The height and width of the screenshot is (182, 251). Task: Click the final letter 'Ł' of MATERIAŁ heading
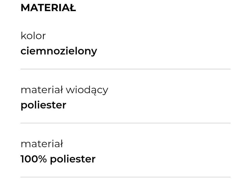pos(72,8)
